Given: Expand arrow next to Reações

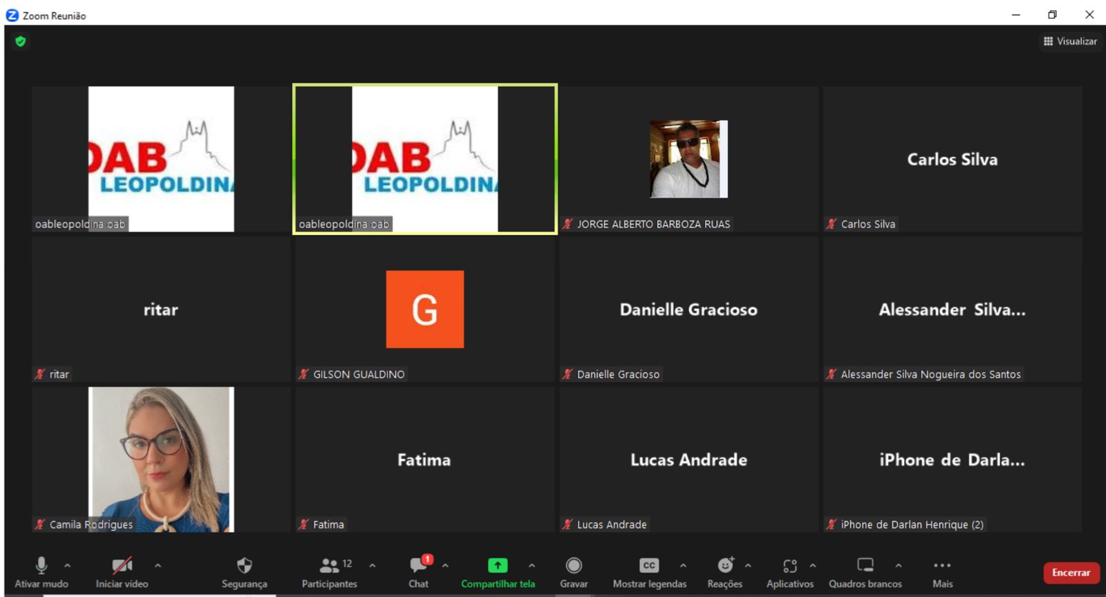Looking at the screenshot, I should (748, 565).
